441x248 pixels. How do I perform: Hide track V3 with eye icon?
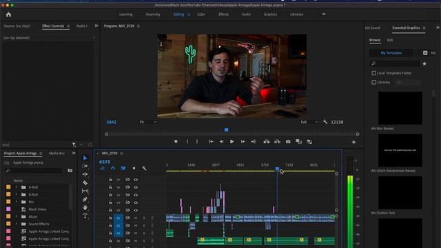click(x=136, y=210)
